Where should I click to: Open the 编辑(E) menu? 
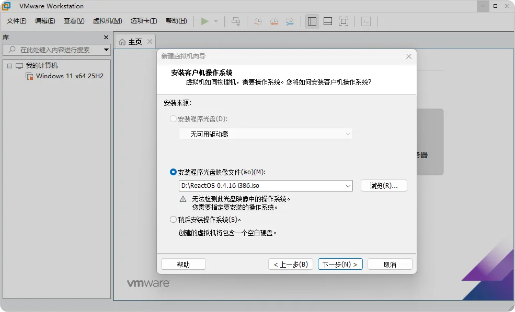[45, 21]
